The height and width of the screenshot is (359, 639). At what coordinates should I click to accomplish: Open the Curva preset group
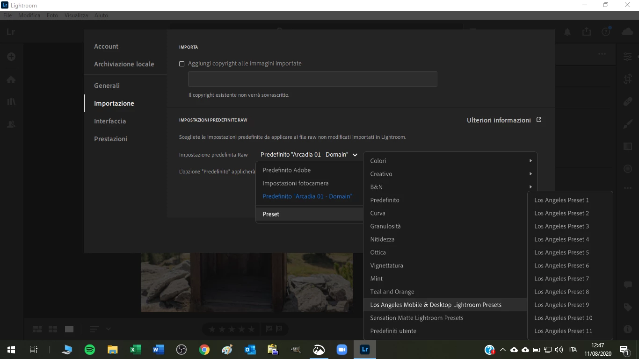click(445, 213)
